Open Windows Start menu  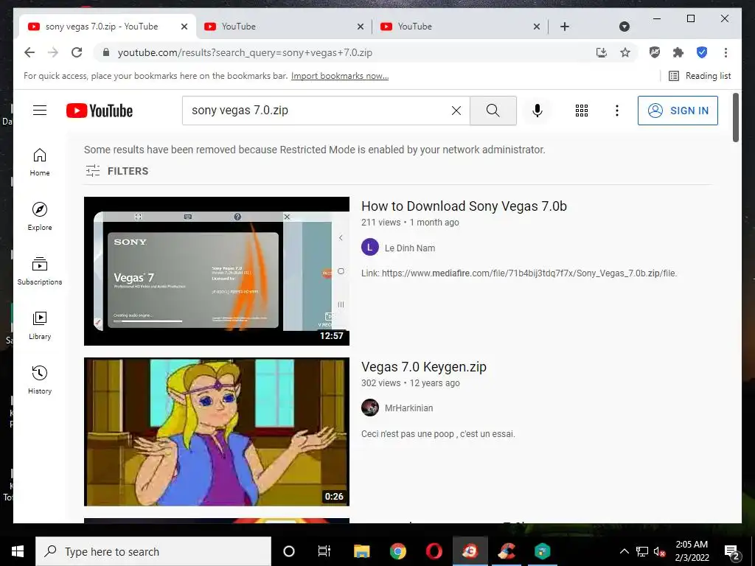click(x=18, y=551)
